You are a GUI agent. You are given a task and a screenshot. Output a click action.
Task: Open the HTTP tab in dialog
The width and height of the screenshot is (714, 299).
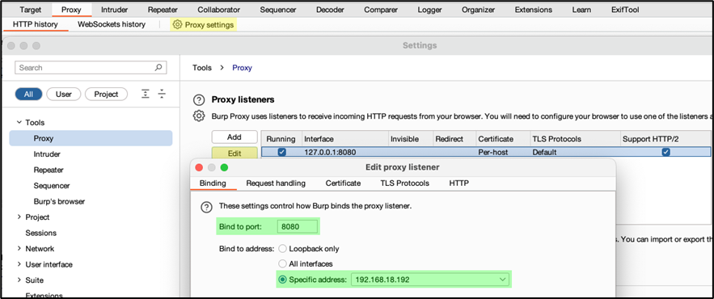click(x=459, y=183)
